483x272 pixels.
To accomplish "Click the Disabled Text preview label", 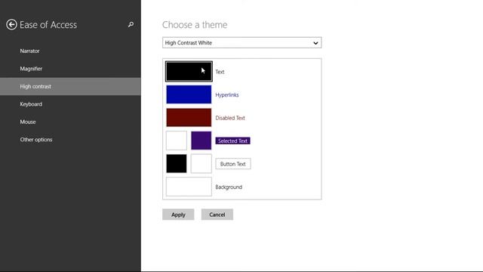I will 230,118.
